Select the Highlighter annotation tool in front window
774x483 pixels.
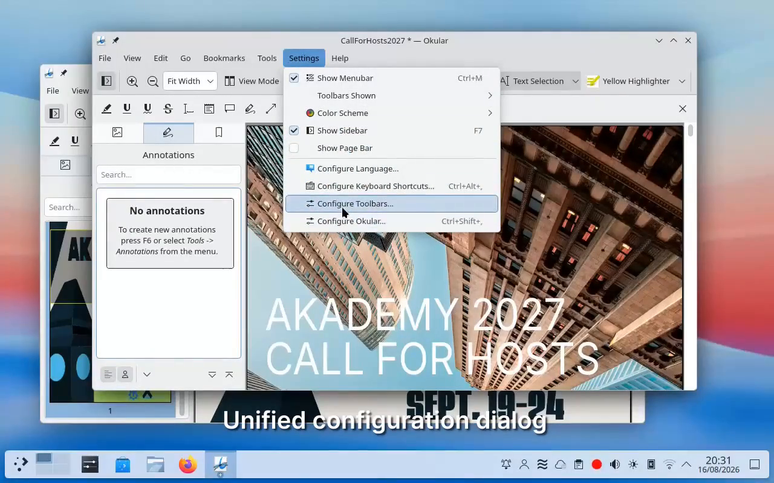106,109
